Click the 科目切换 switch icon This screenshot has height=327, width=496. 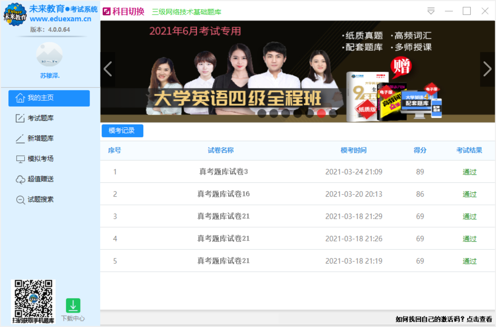[106, 11]
